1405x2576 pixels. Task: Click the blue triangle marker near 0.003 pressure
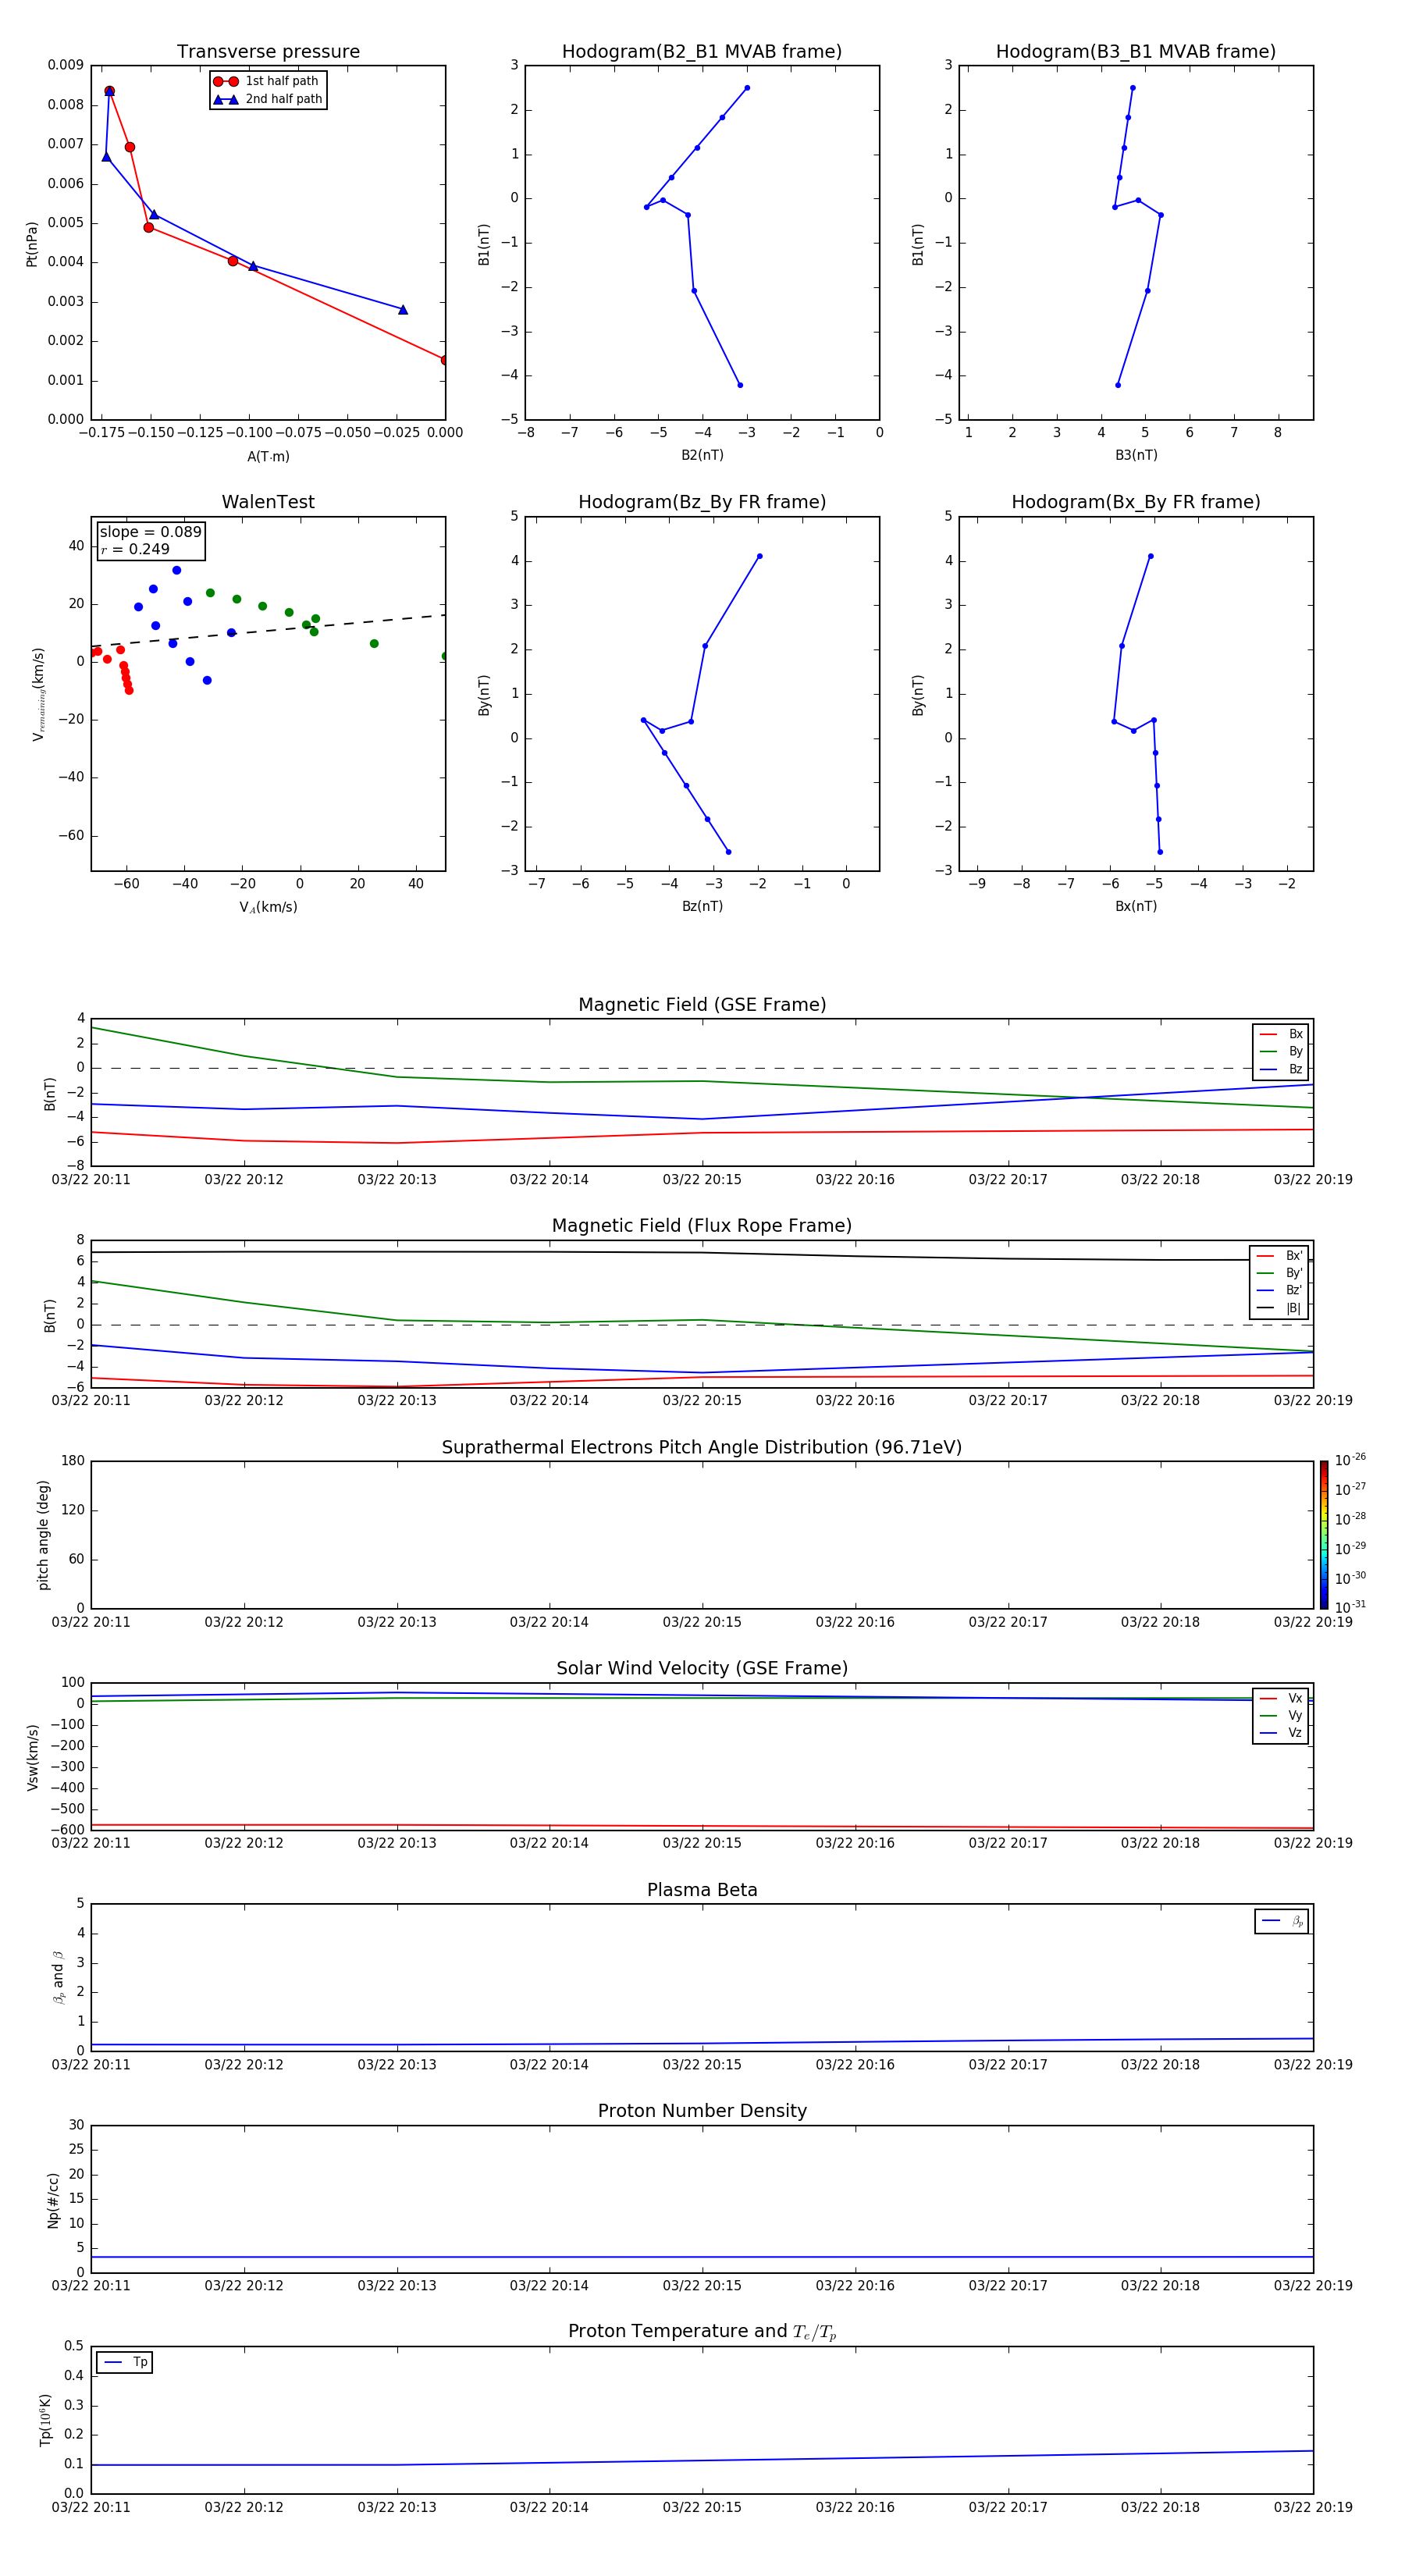[403, 310]
